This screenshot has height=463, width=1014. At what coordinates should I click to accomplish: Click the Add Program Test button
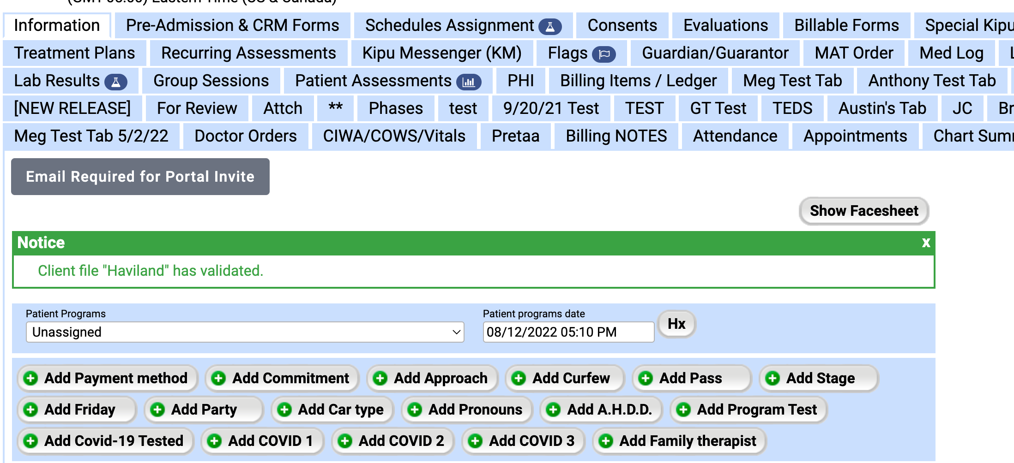pyautogui.click(x=748, y=410)
